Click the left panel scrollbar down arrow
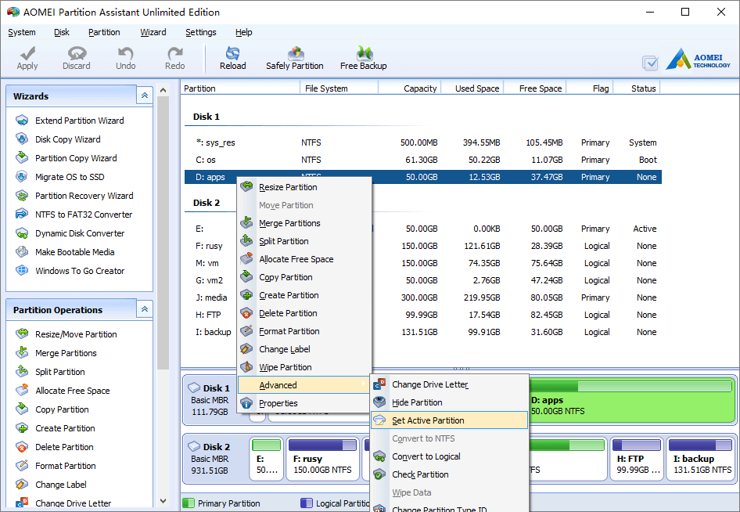This screenshot has height=512, width=740. (163, 501)
